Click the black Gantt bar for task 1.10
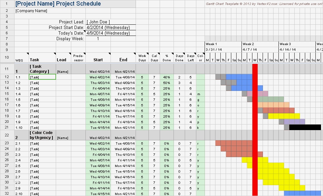 point(305,127)
